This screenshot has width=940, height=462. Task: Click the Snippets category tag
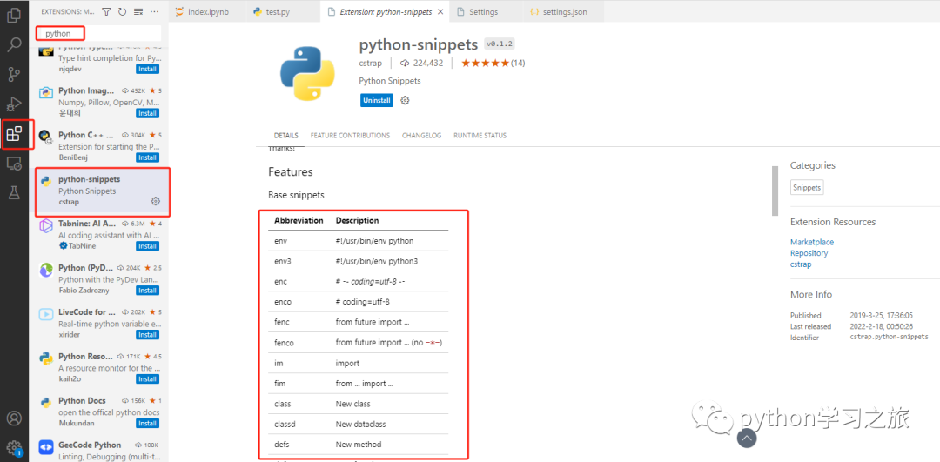pos(807,188)
